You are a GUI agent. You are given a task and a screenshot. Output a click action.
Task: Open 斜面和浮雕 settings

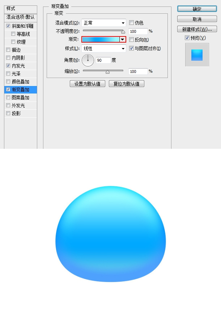coord(23,26)
